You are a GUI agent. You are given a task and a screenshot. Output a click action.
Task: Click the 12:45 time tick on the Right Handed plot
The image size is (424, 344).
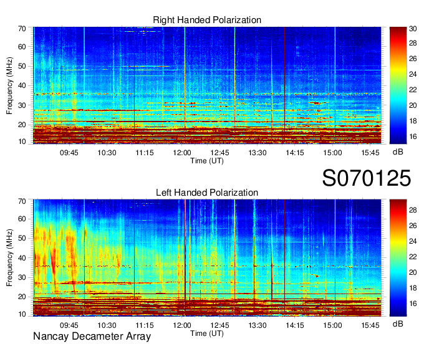click(220, 153)
